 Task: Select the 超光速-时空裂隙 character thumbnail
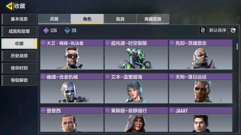coord(136,58)
